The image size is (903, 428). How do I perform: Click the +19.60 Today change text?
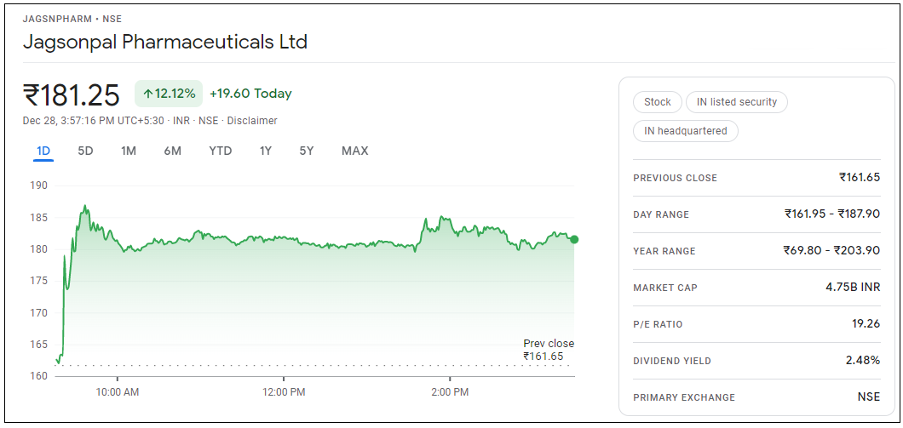click(250, 94)
